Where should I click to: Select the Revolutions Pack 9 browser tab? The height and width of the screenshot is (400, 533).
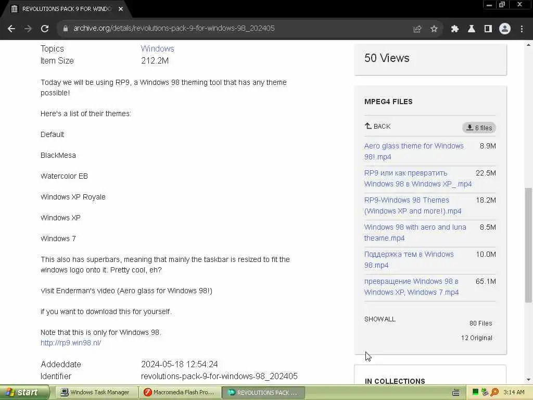(x=66, y=9)
